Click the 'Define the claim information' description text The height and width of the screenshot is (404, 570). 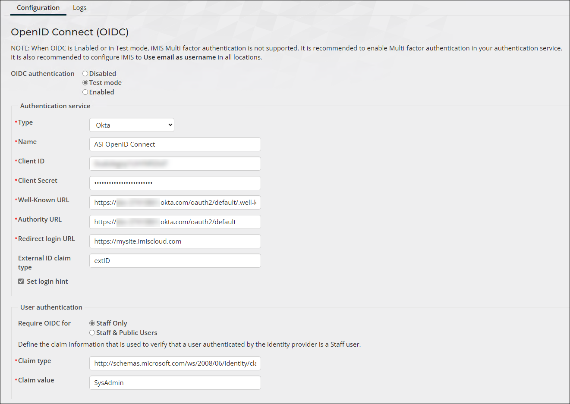189,344
